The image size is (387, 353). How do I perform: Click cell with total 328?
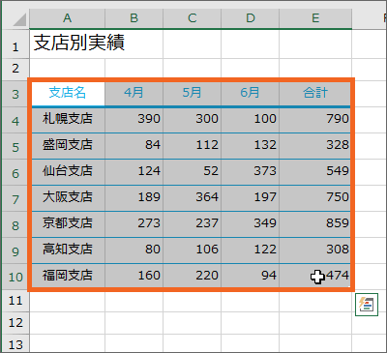pos(314,146)
